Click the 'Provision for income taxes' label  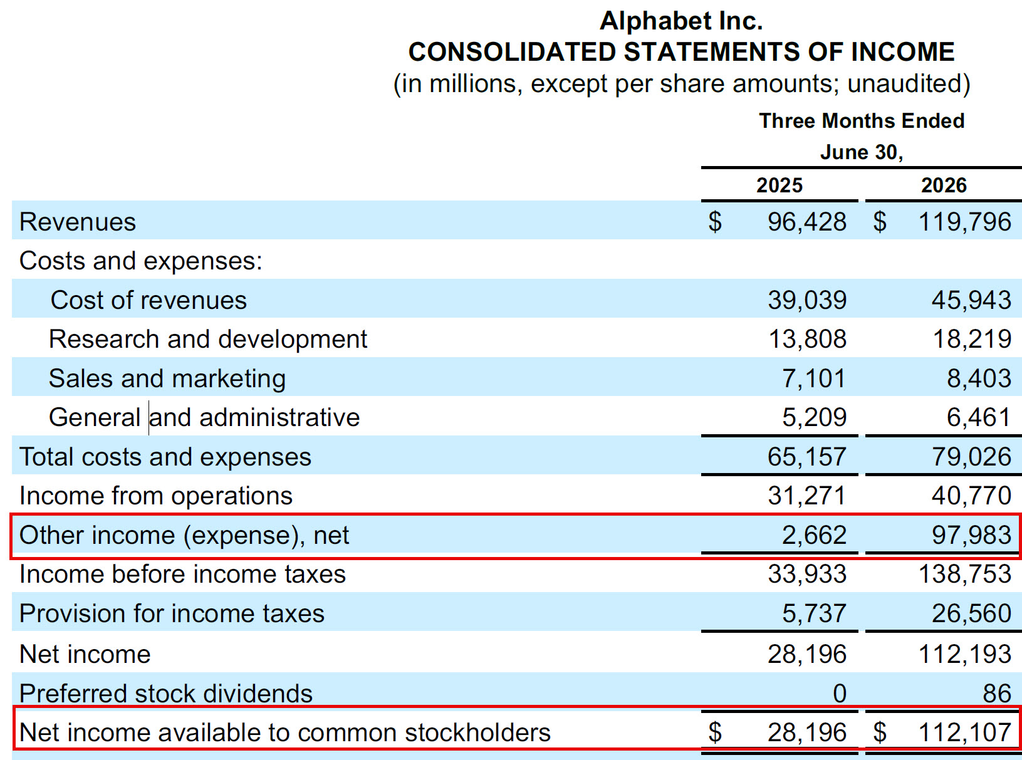[x=172, y=613]
